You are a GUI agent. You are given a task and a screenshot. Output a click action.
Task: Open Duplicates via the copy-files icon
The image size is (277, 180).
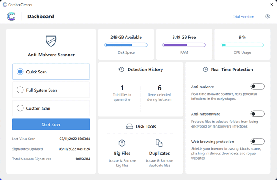(x=159, y=143)
